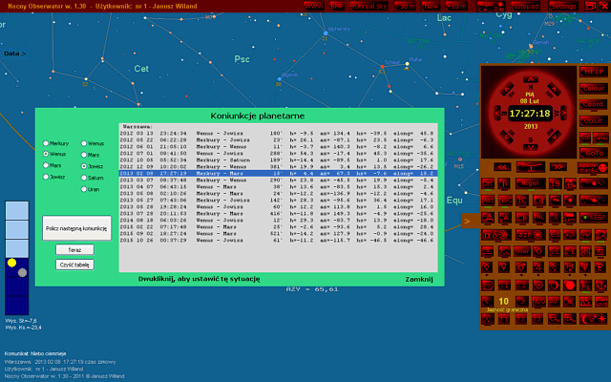611x382 pixels.
Task: Click the crossed telescope icon
Action: pyautogui.click(x=570, y=302)
